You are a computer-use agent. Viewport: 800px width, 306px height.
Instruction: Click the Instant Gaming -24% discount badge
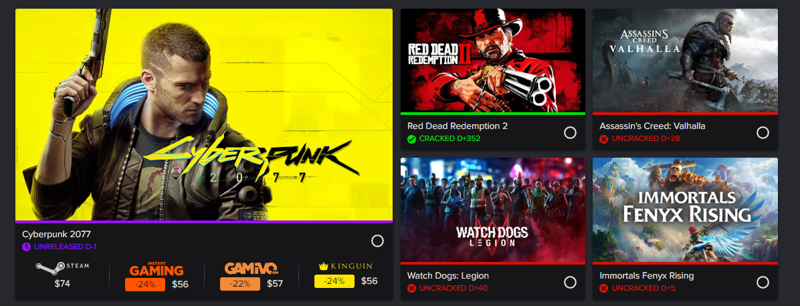pyautogui.click(x=145, y=285)
